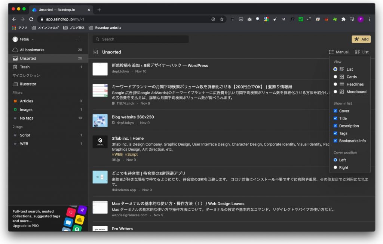
Task: Click the camera extension icon
Action: [x=249, y=19]
